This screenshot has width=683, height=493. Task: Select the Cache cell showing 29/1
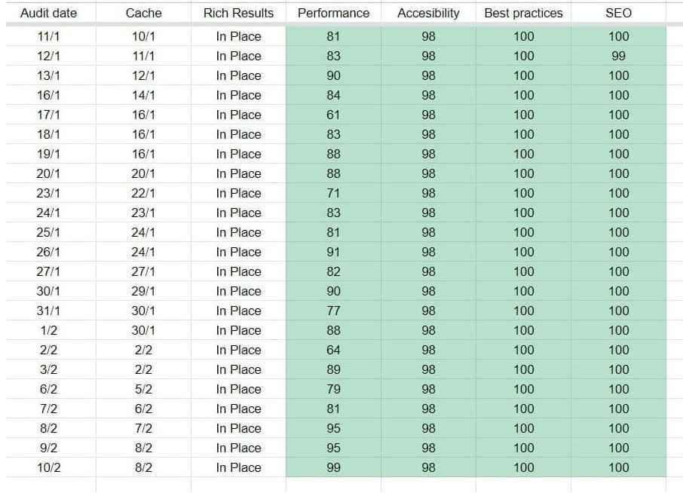(x=143, y=291)
